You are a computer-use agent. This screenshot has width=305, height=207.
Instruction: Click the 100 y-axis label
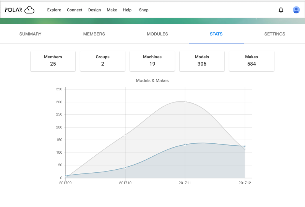coord(59,152)
